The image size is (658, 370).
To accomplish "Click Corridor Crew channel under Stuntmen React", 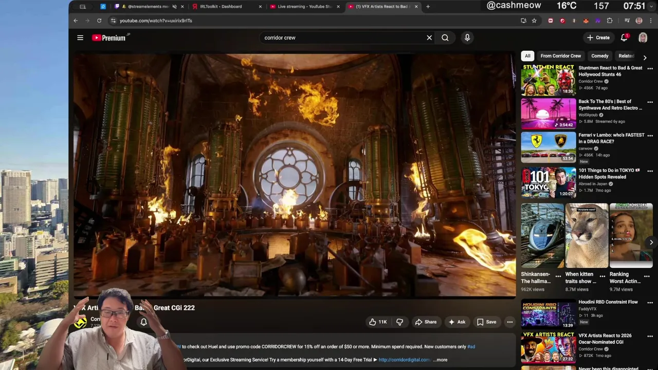I will [x=591, y=81].
